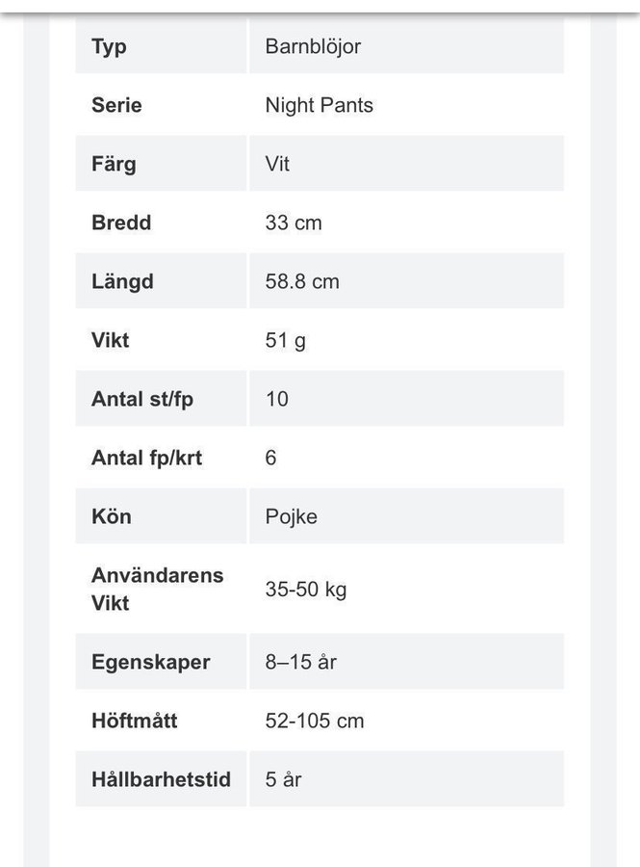Viewport: 640px width, 867px height.
Task: Select the '58.8 cm' length value
Action: [302, 281]
